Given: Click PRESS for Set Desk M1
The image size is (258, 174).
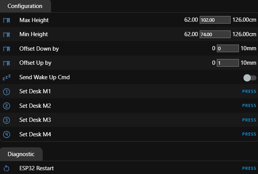Looking at the screenshot, I should pyautogui.click(x=249, y=91).
